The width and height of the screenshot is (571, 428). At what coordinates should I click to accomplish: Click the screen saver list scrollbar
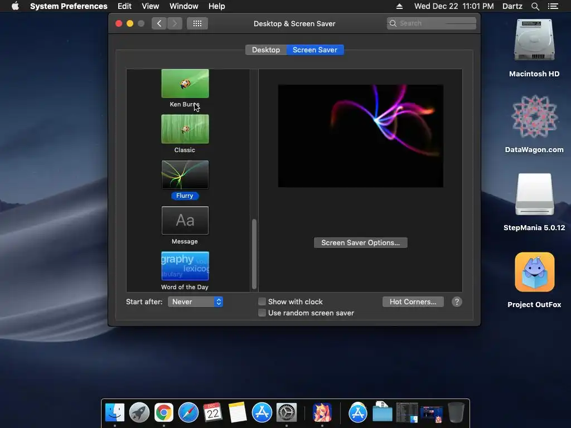coord(254,254)
